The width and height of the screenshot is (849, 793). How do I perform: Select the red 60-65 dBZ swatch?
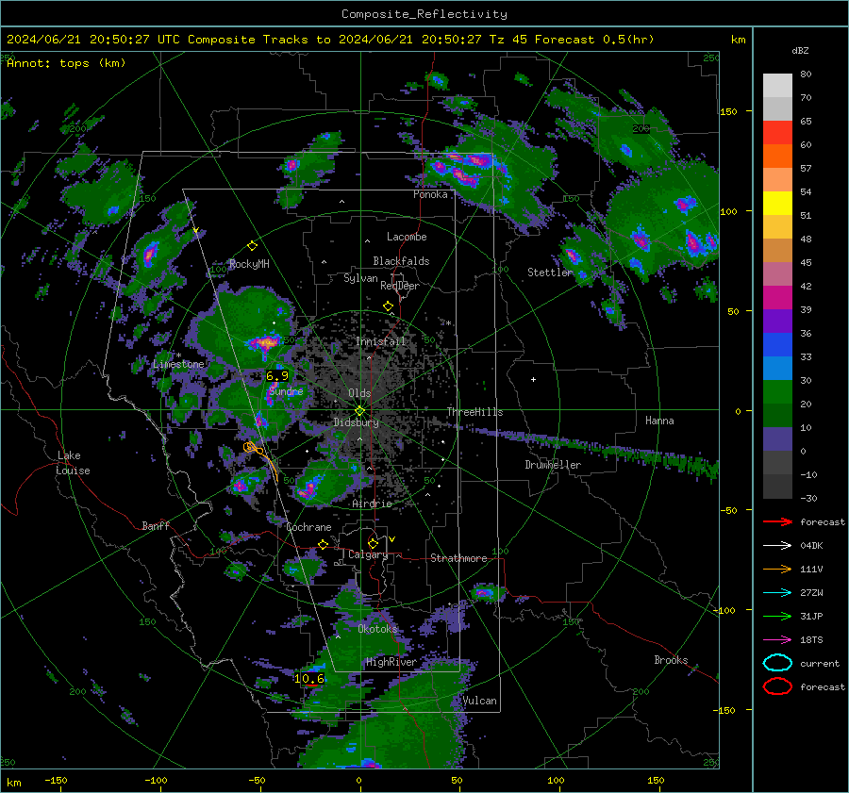pos(777,133)
